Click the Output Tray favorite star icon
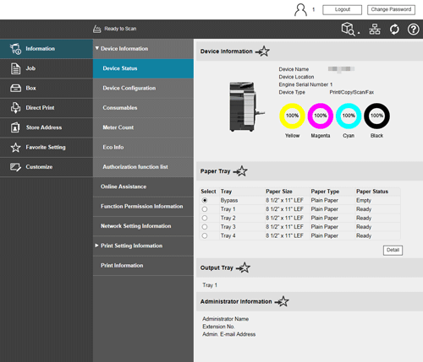Viewport: 423px width, 362px height. coord(244,267)
